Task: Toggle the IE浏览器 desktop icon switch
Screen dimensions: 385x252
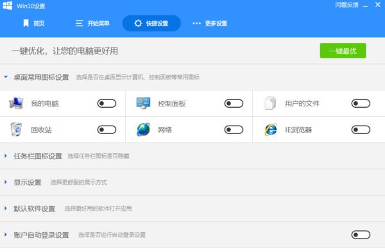Action: [361, 130]
